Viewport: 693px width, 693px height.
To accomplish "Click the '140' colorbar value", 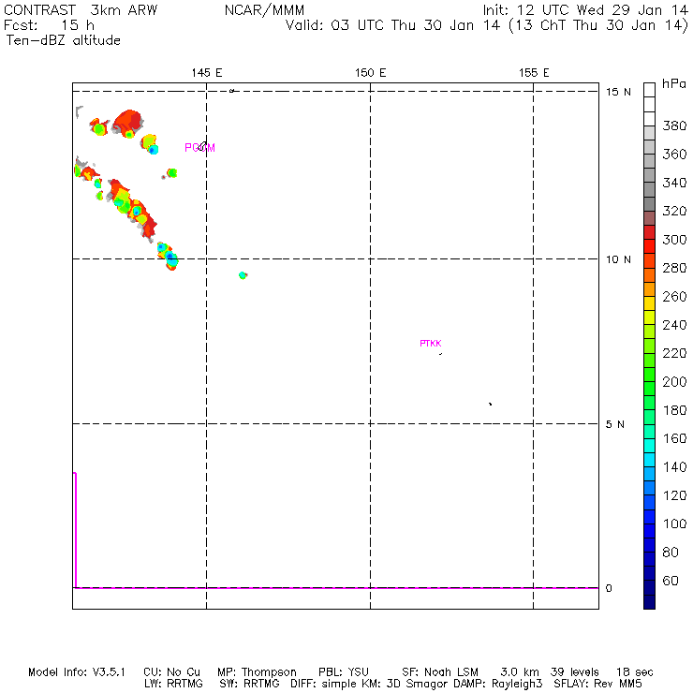I will tap(674, 467).
